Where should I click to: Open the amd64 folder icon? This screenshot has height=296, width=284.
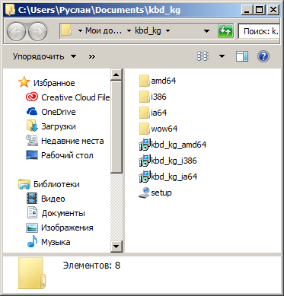[x=144, y=81]
